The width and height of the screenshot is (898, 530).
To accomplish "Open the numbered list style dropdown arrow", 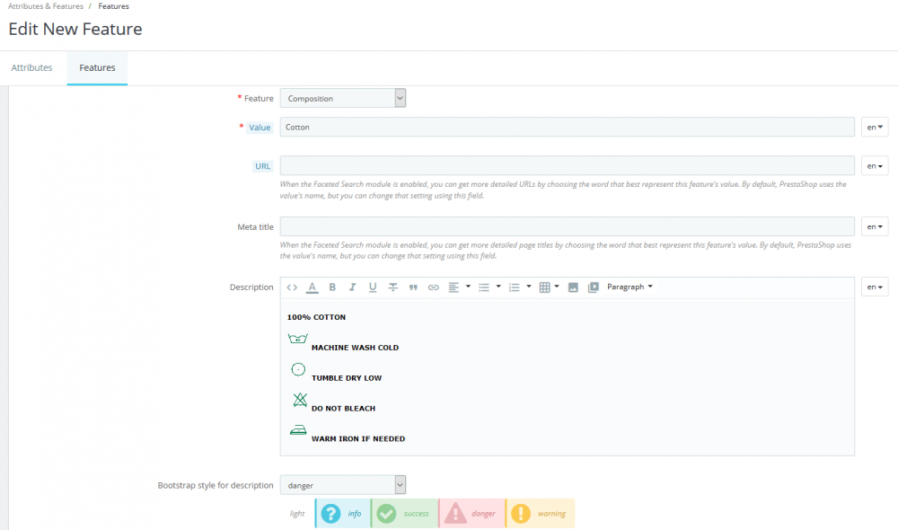I will [x=529, y=287].
